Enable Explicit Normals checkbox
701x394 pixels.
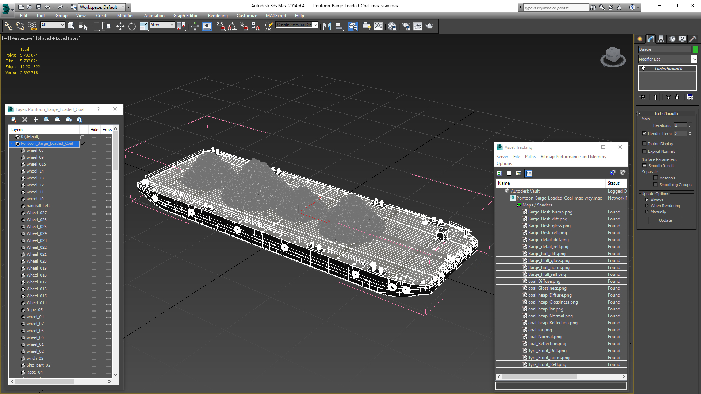coord(644,151)
